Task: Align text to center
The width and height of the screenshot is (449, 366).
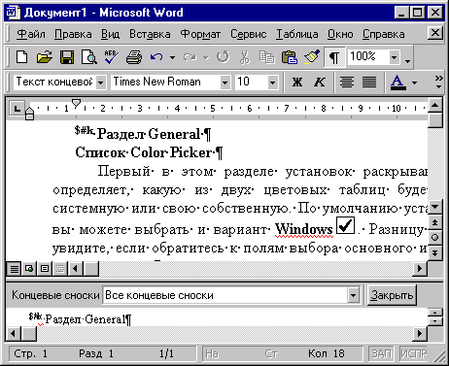Action: click(x=347, y=82)
